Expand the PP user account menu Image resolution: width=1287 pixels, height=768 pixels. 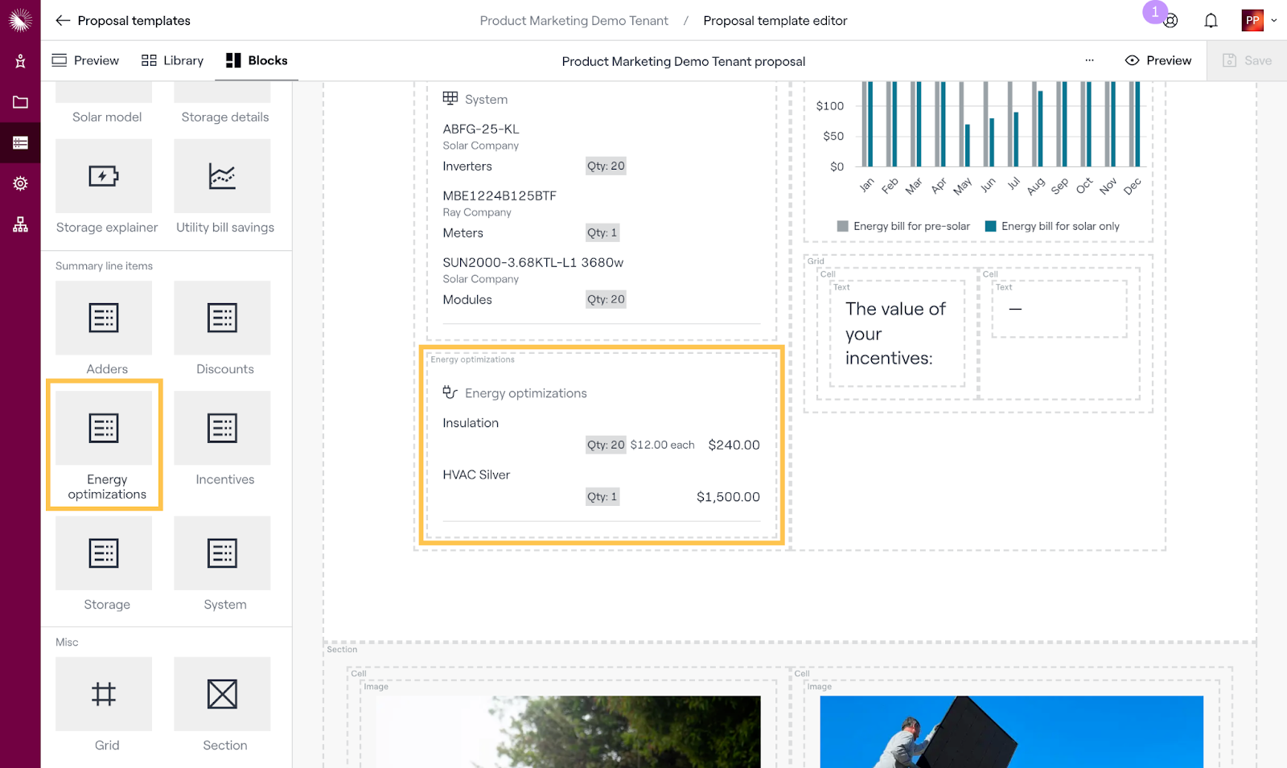pos(1258,21)
